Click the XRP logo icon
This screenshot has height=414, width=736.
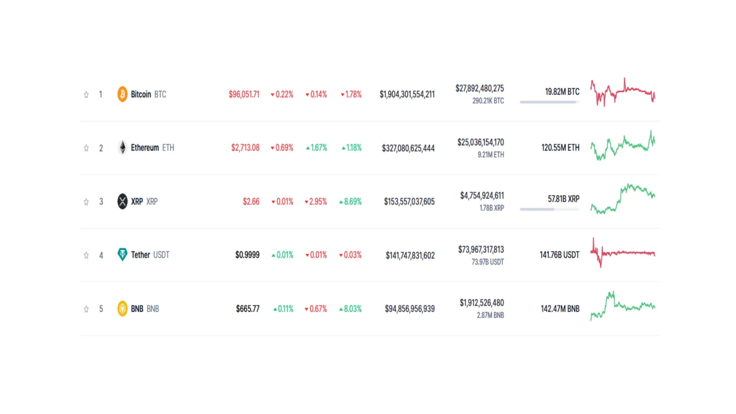click(x=122, y=201)
